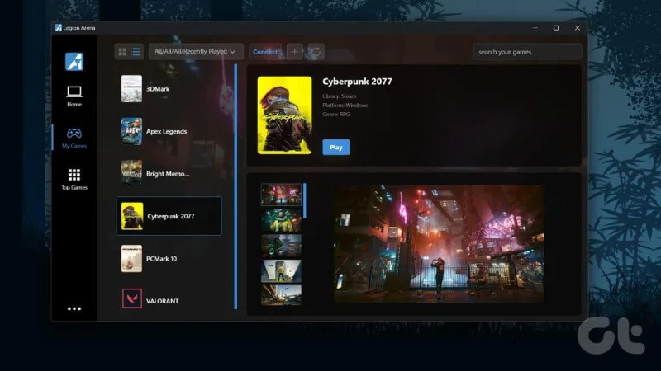Click the Legion Arena logo in sidebar
Image resolution: width=661 pixels, height=371 pixels.
pyautogui.click(x=74, y=61)
